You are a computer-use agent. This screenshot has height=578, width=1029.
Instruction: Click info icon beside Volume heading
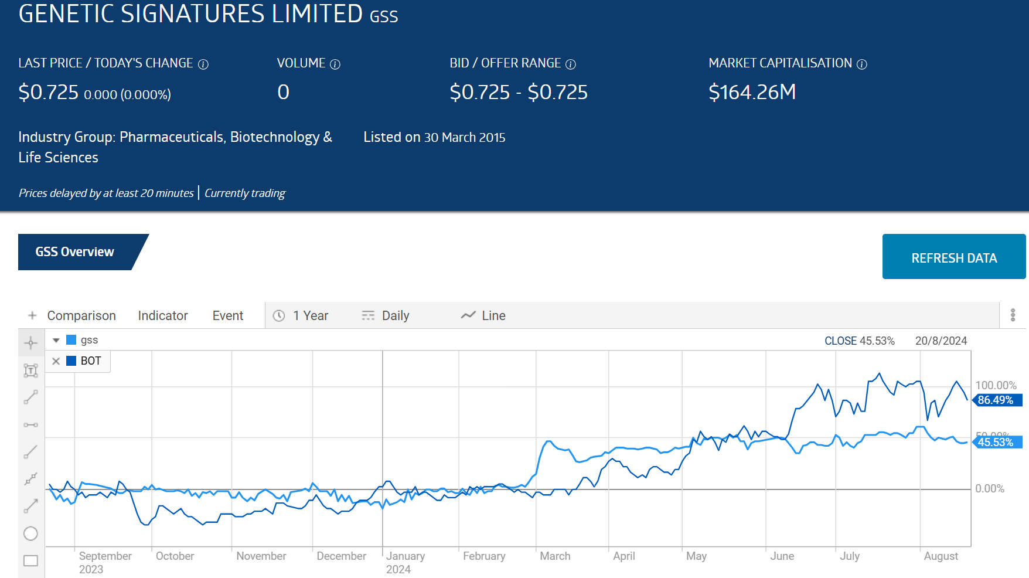(335, 64)
